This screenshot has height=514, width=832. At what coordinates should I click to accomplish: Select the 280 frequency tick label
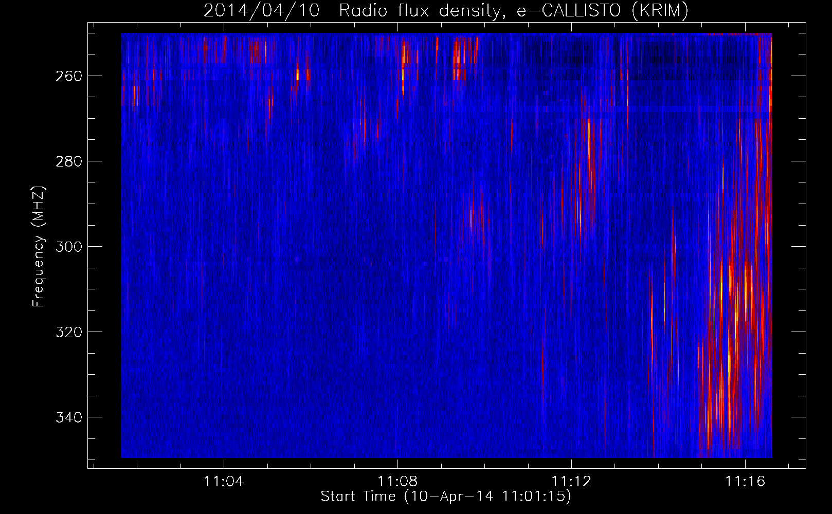68,161
